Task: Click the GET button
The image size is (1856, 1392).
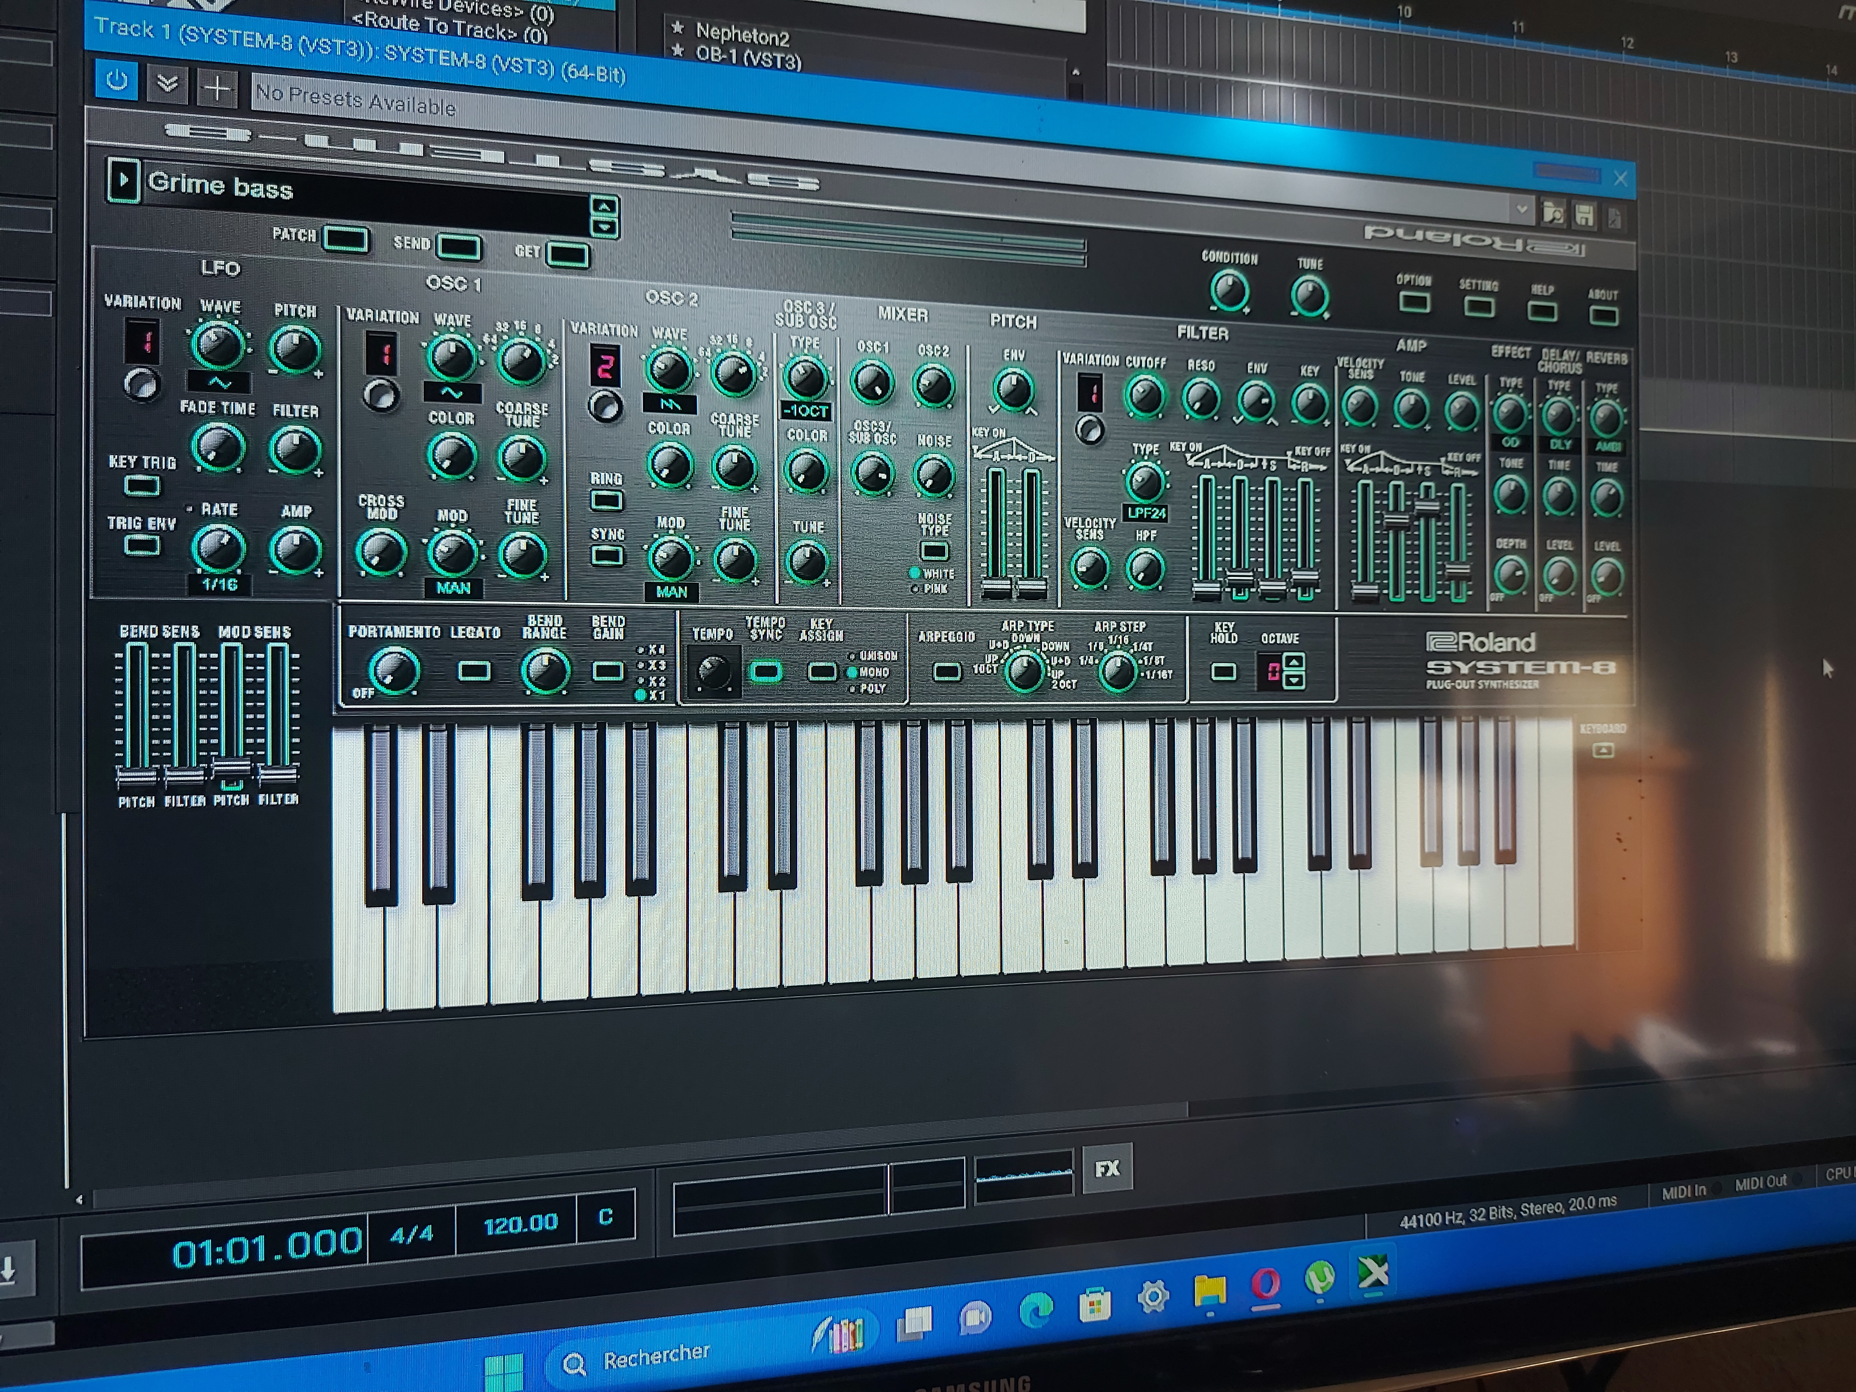Action: (567, 254)
